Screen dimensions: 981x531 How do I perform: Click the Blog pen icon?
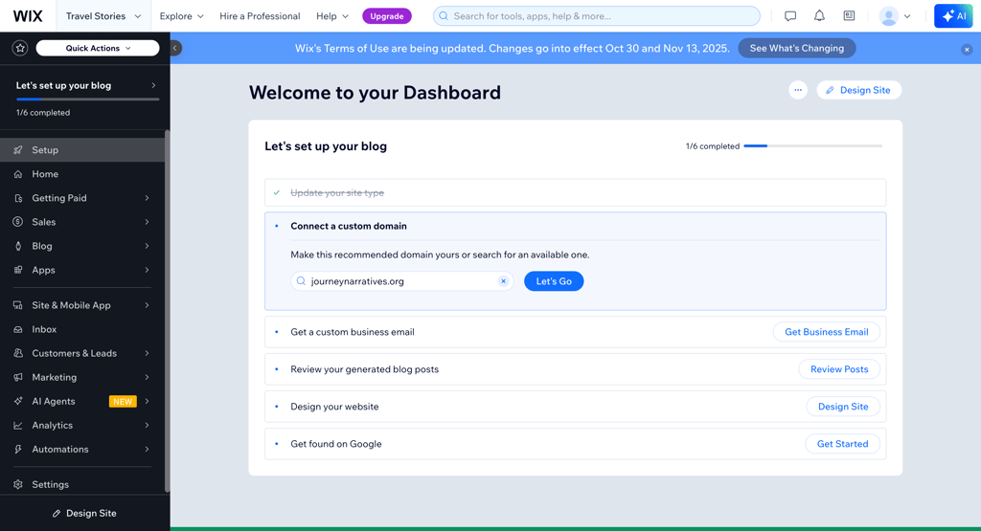(x=18, y=246)
